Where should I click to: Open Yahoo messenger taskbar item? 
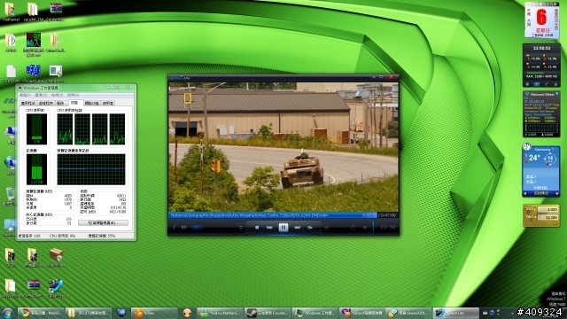[361, 313]
